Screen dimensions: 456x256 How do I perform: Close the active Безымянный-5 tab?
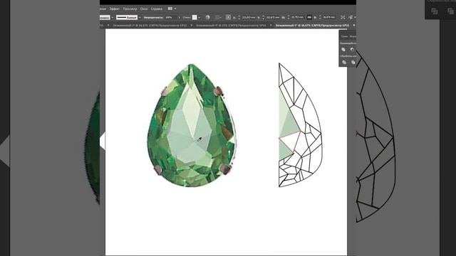353,26
